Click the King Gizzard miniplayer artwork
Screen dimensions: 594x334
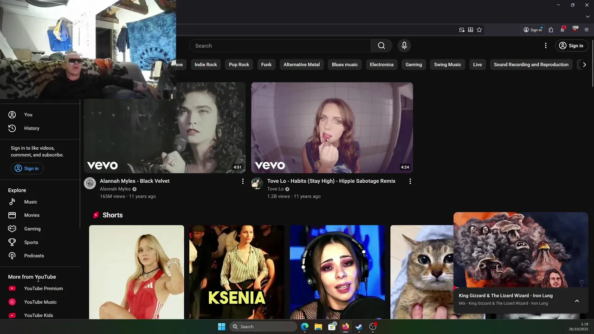[x=521, y=250]
